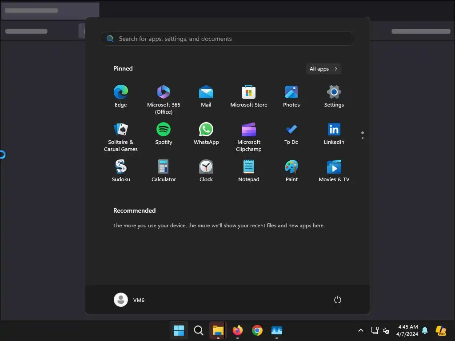
Task: Launch Movies & TV app
Action: point(334,171)
